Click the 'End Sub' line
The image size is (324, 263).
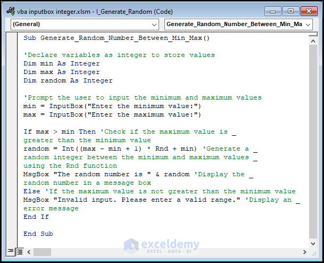[38, 234]
